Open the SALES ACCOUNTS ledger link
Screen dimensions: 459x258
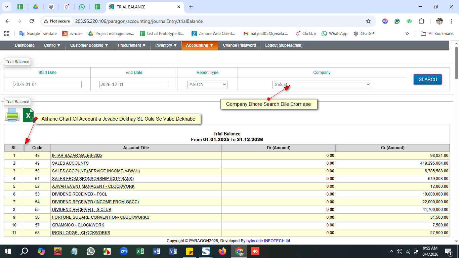click(70, 163)
